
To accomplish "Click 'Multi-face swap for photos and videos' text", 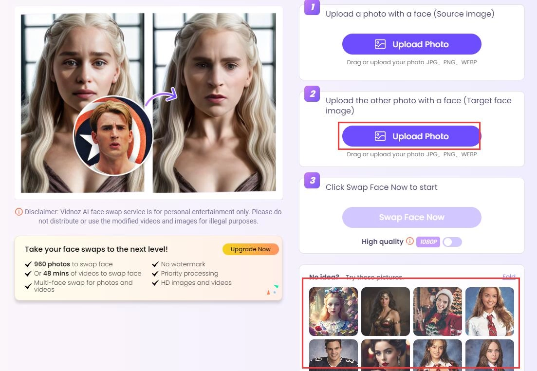I will tap(83, 286).
